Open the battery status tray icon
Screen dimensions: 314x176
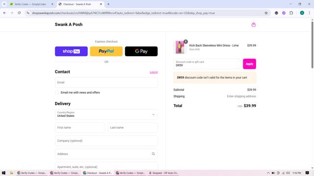coord(273,173)
